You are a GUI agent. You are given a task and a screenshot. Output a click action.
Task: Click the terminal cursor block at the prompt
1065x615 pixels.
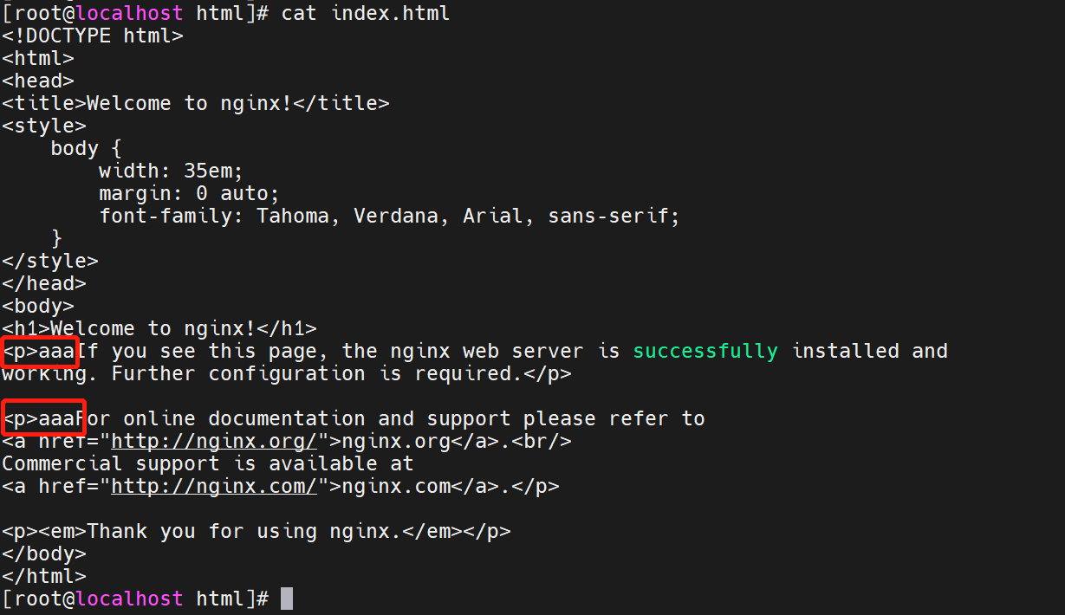[287, 599]
